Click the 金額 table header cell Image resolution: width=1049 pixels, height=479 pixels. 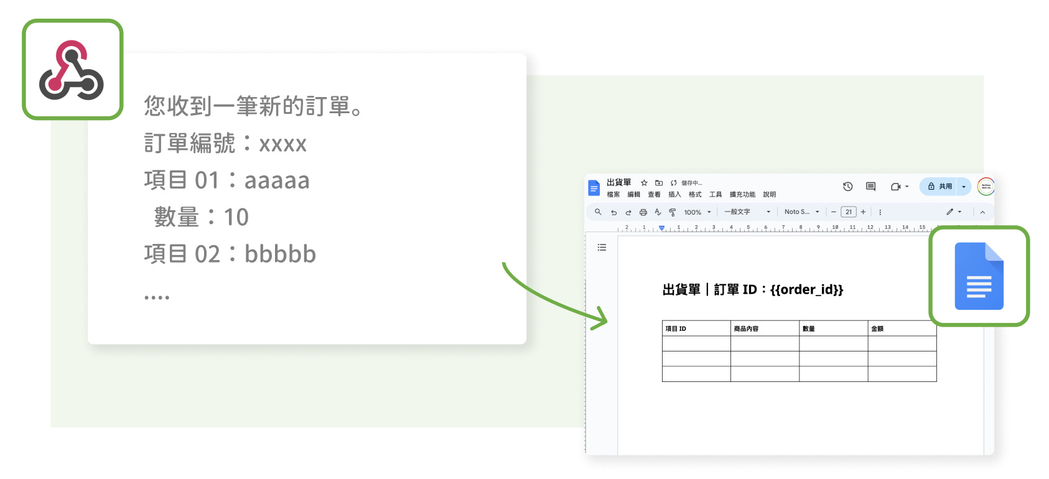click(x=902, y=328)
